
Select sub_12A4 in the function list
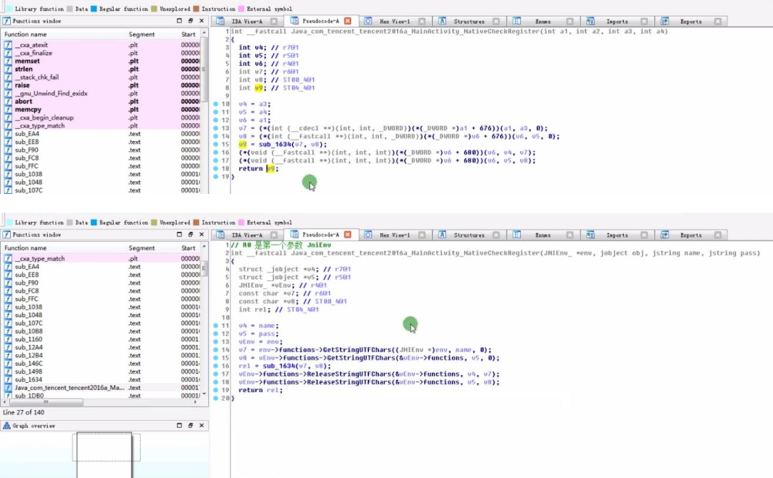tap(28, 347)
